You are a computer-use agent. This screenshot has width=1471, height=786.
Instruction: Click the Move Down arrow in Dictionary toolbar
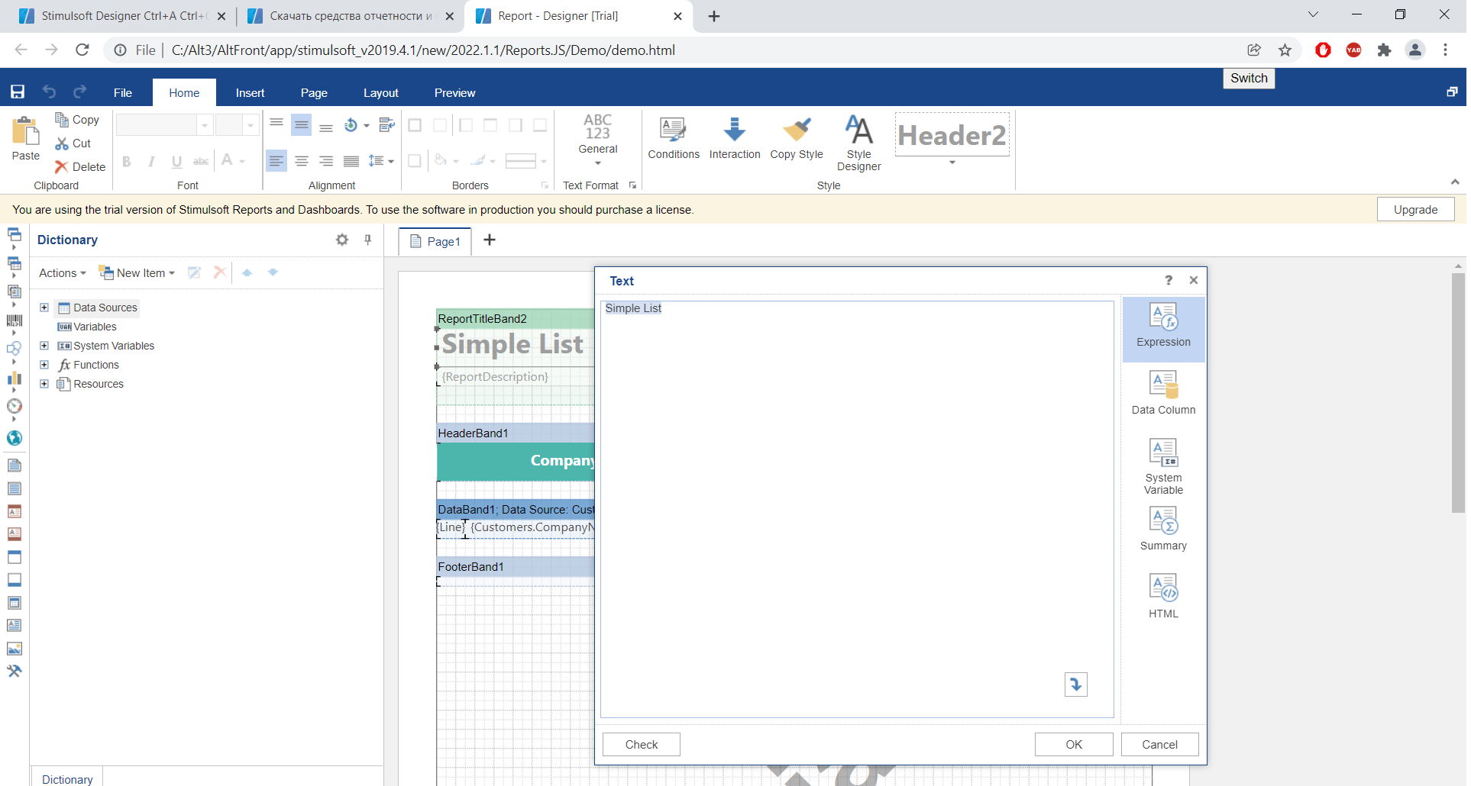point(273,272)
